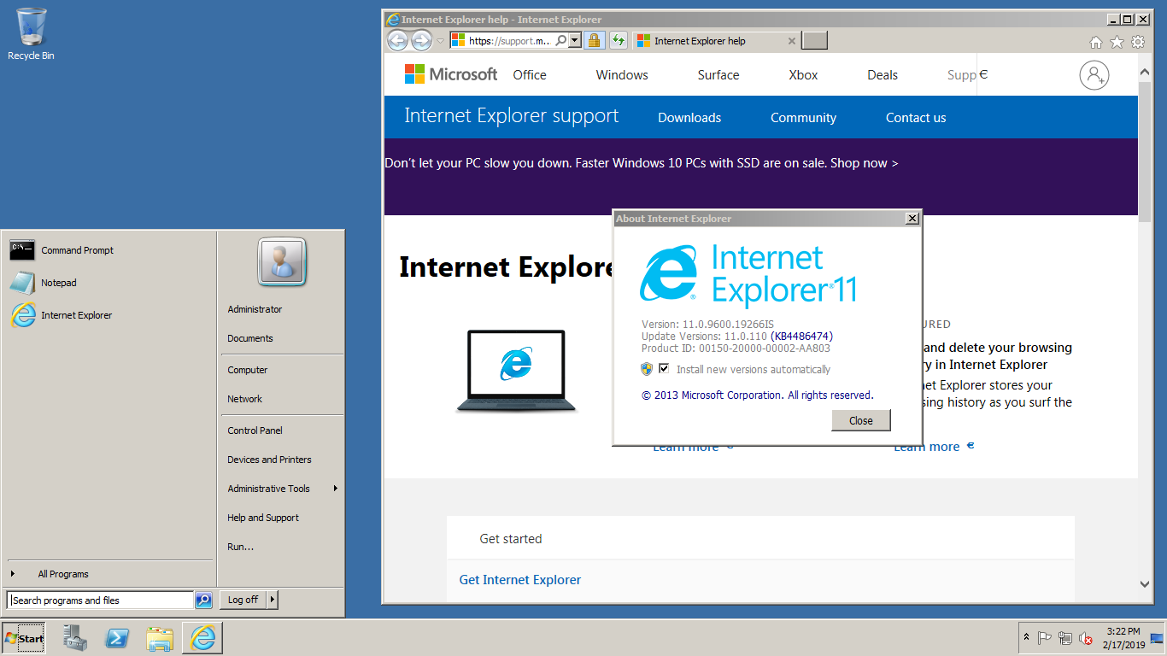Open Administrator folder in Start menu

coord(255,309)
